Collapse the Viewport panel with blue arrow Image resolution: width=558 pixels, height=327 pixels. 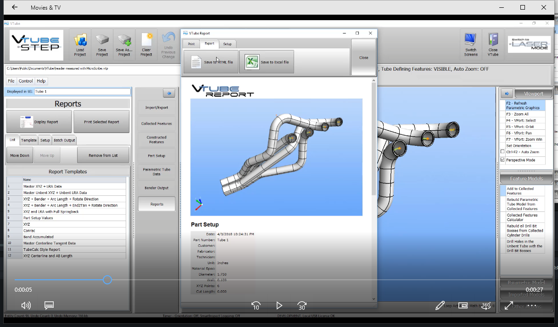pos(506,93)
